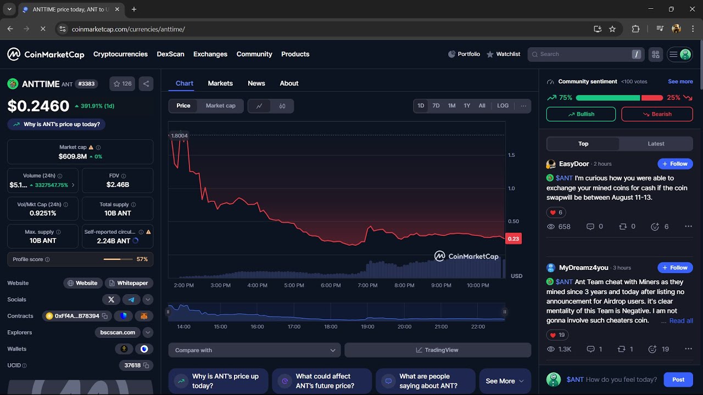
Task: Expand the Compare with dropdown
Action: pos(255,350)
